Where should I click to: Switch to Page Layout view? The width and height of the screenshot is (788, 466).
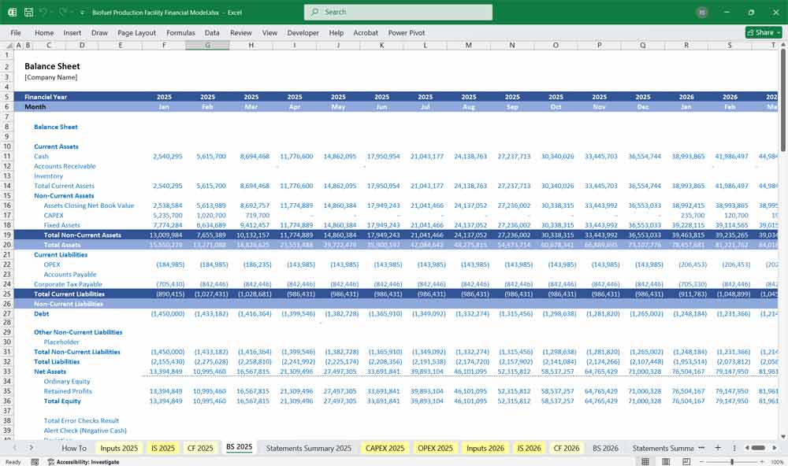coord(666,461)
